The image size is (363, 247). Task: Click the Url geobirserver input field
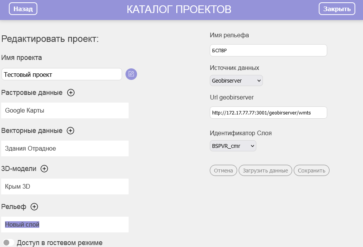(268, 113)
